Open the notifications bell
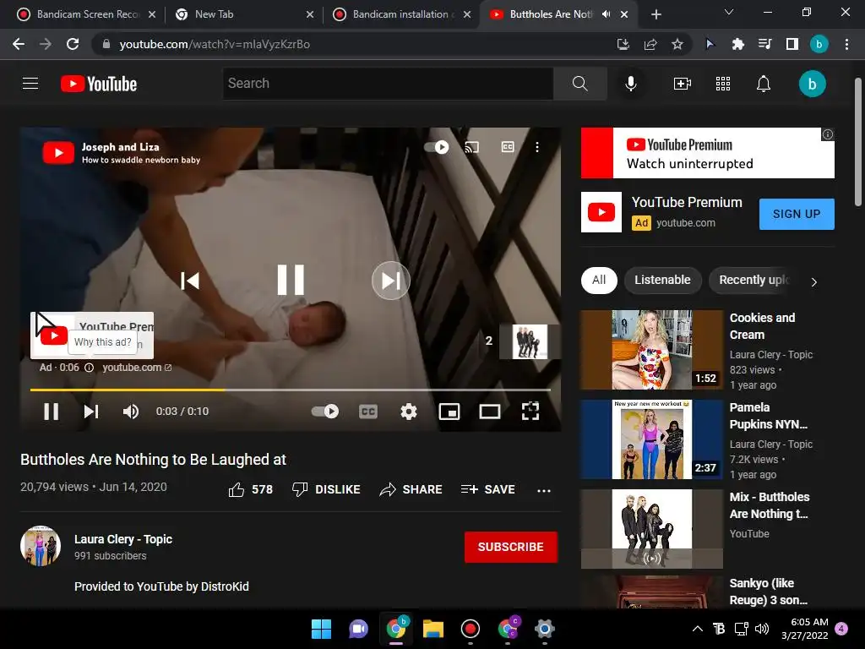 763,84
